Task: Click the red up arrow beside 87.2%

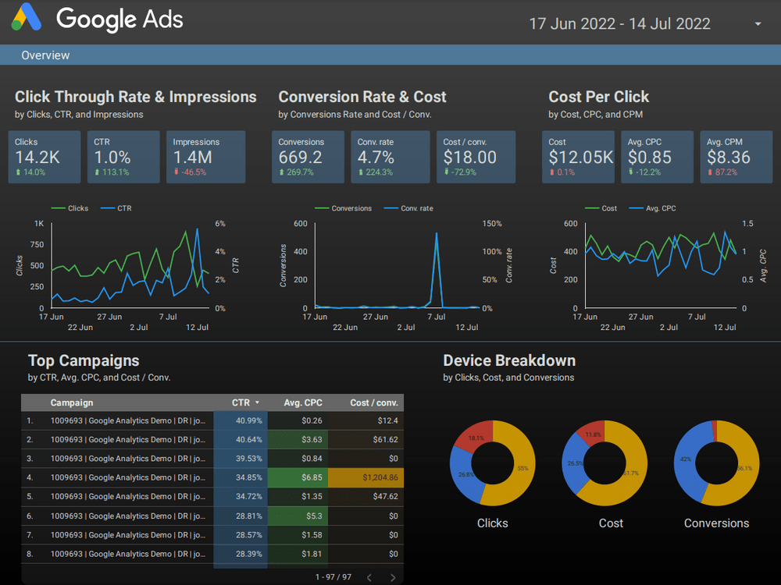Action: click(x=710, y=172)
